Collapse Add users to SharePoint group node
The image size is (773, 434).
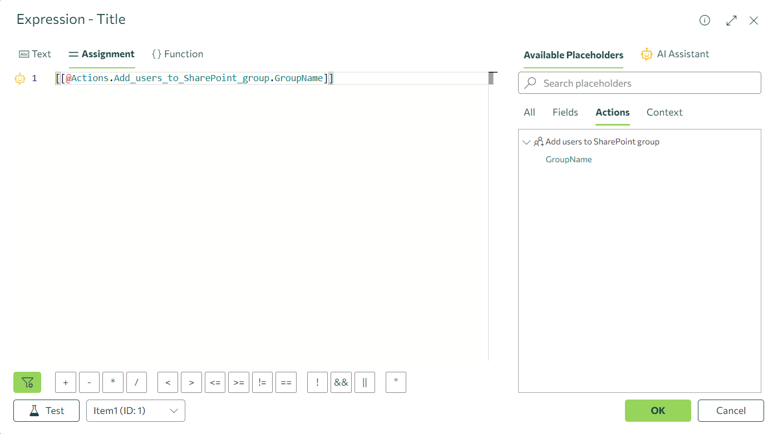click(x=526, y=142)
